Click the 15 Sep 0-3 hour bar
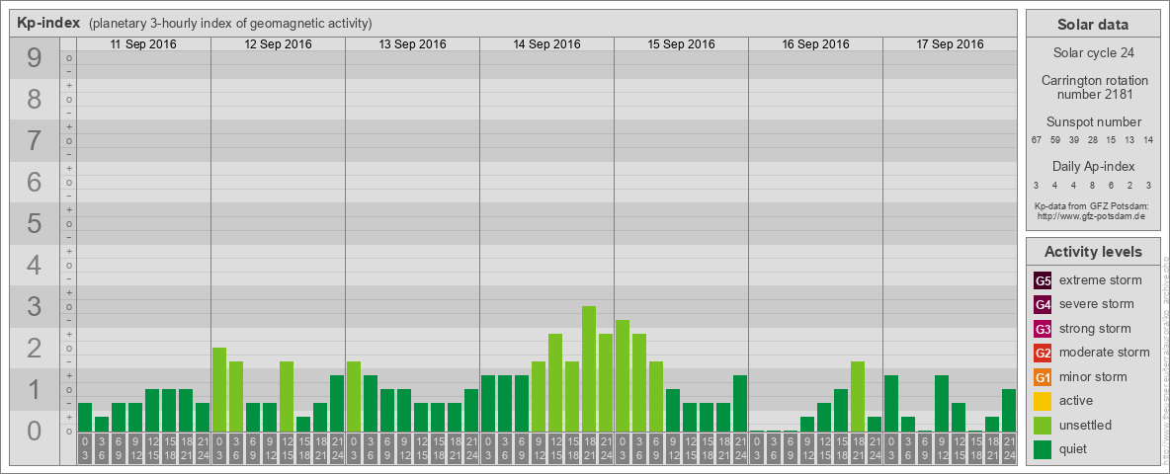This screenshot has height=474, width=1170. (623, 375)
